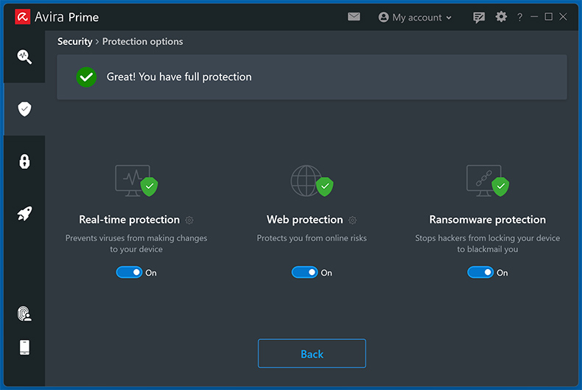
Task: Click the Protection options breadcrumb text
Action: pos(142,41)
